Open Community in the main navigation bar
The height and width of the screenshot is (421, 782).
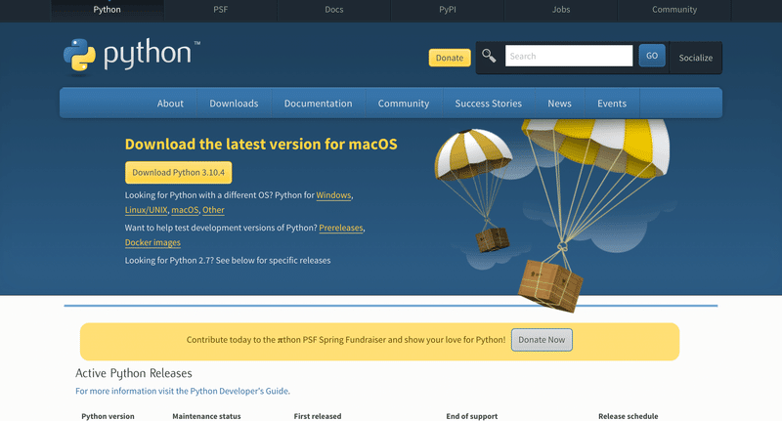(404, 104)
